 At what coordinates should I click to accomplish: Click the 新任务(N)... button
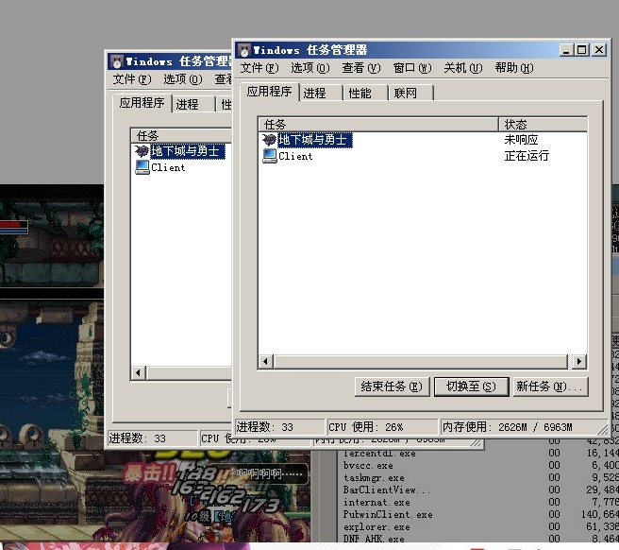coord(551,387)
